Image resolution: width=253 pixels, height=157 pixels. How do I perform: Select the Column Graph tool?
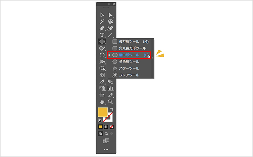(110, 88)
